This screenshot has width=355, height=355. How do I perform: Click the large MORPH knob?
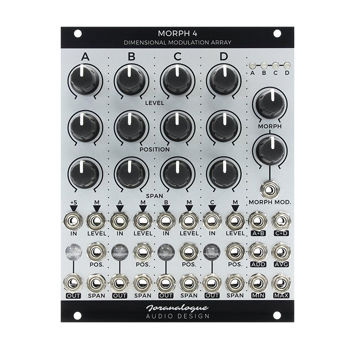[x=270, y=104]
